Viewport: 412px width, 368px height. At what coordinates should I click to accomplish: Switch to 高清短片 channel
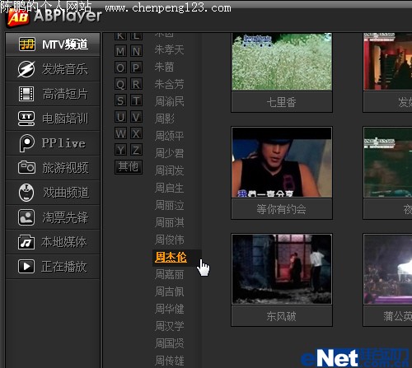(x=53, y=94)
